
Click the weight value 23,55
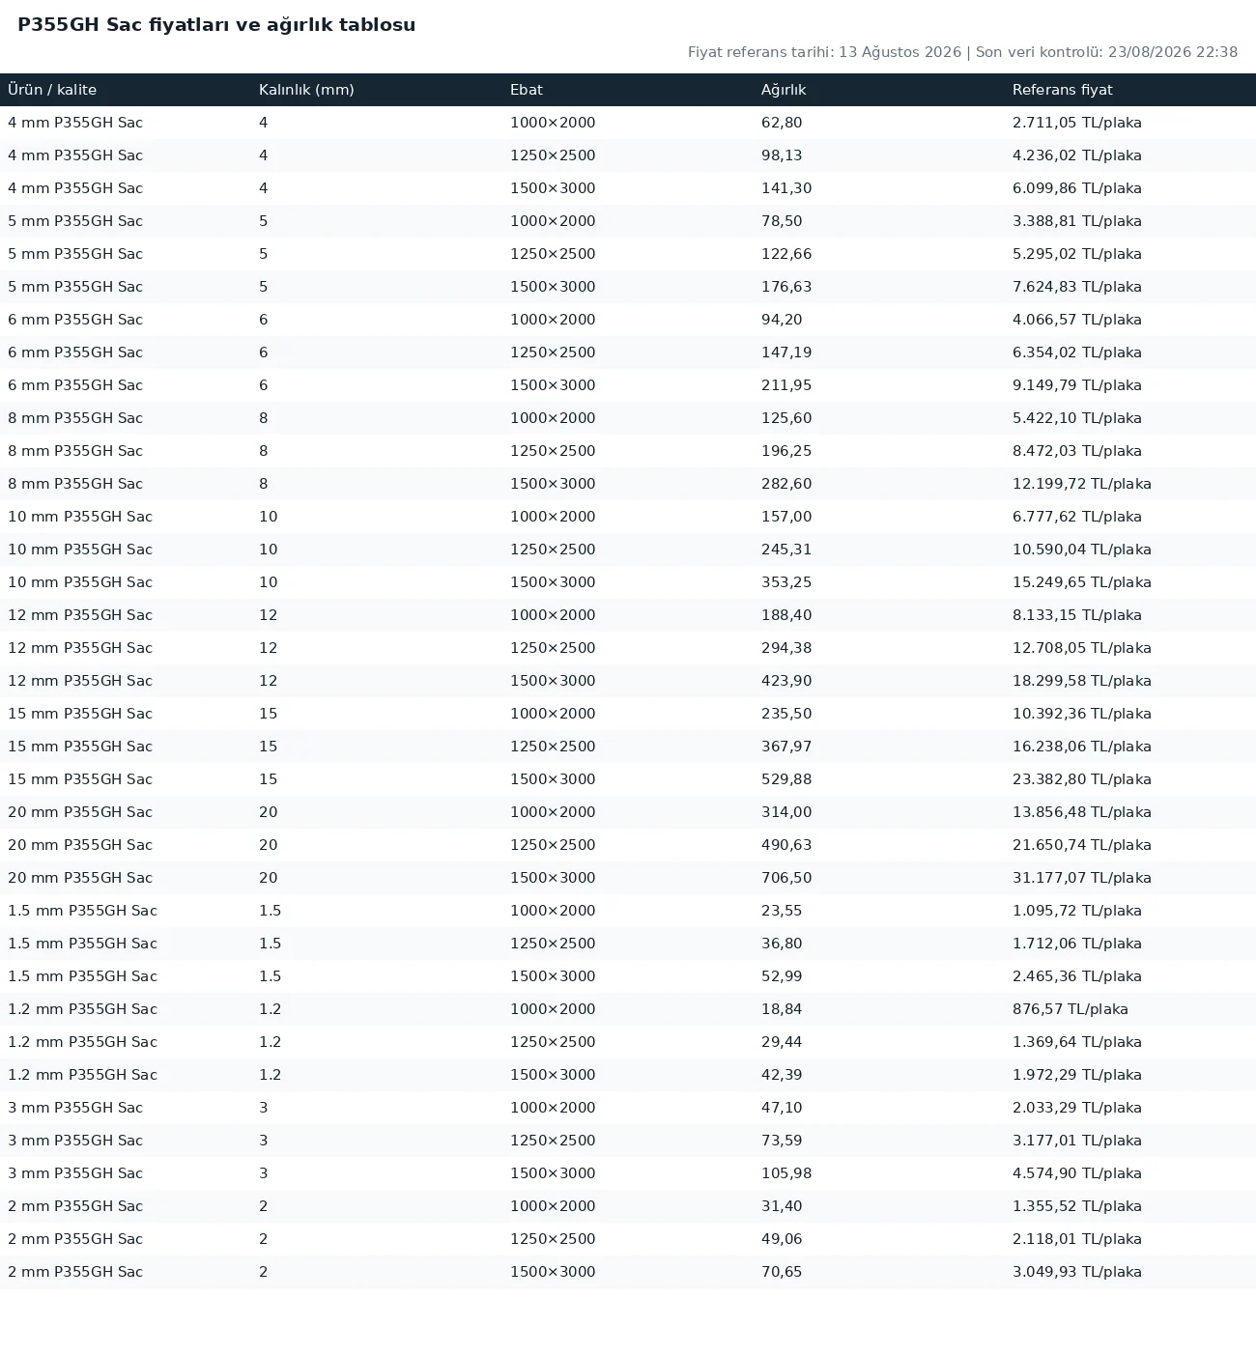782,911
